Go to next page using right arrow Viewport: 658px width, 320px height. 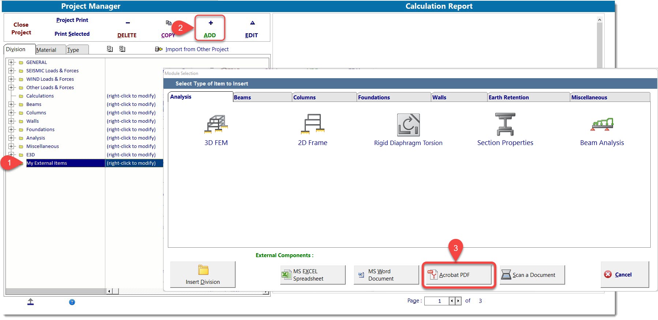[458, 301]
